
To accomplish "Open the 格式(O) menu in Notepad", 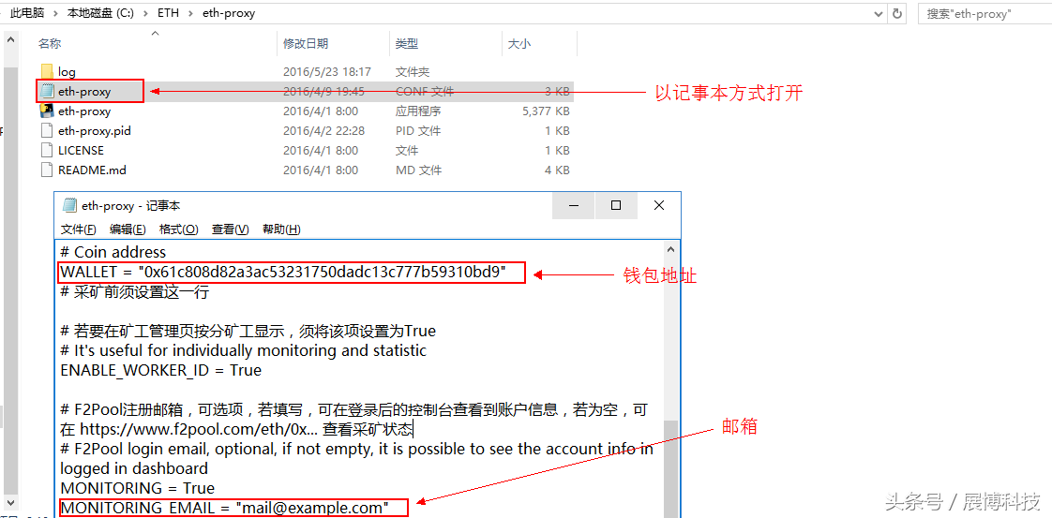I will click(178, 229).
